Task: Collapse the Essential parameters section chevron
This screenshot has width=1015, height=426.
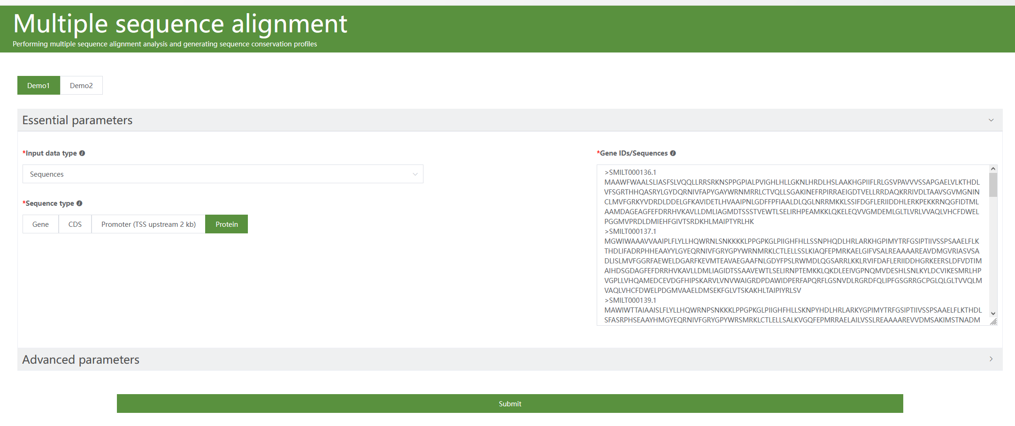Action: tap(991, 120)
